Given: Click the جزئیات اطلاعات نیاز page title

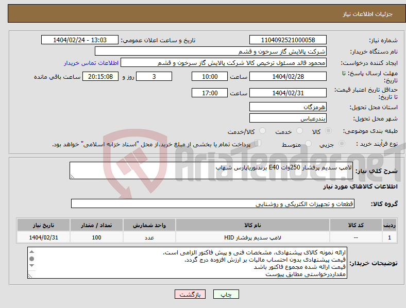Looking at the screenshot, I should coord(368,14).
